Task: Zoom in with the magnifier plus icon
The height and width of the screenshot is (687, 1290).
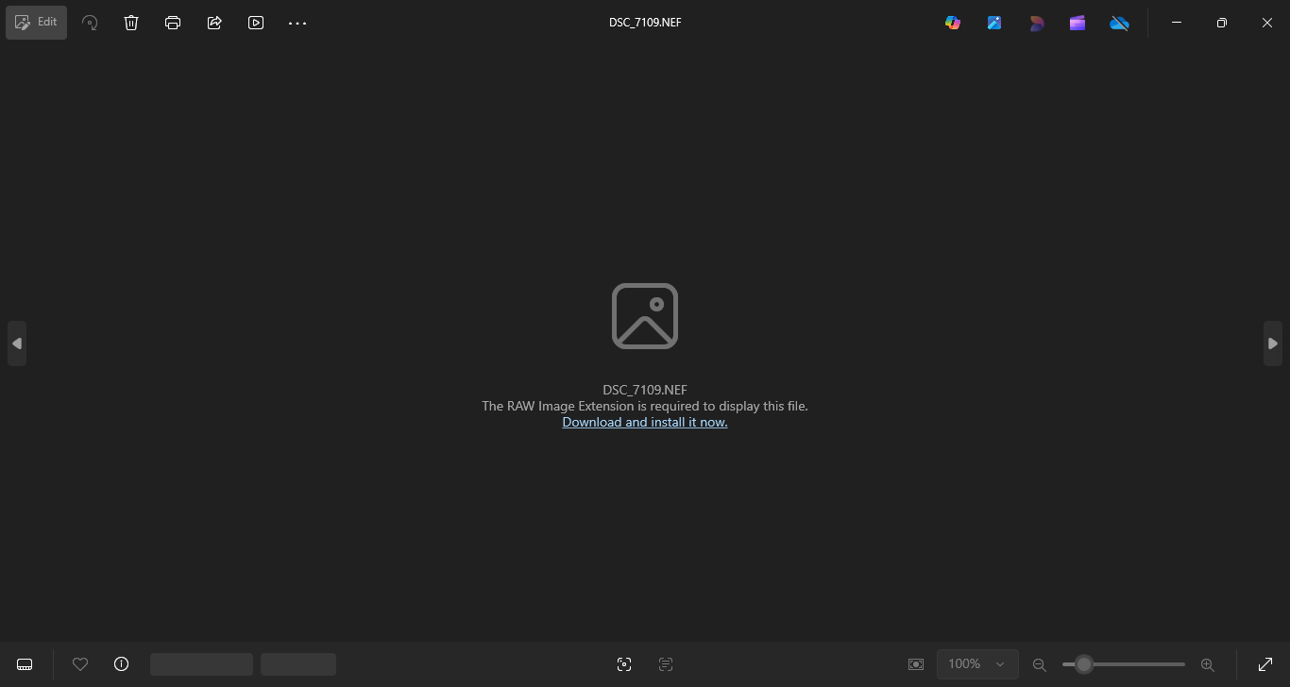Action: 1207,664
